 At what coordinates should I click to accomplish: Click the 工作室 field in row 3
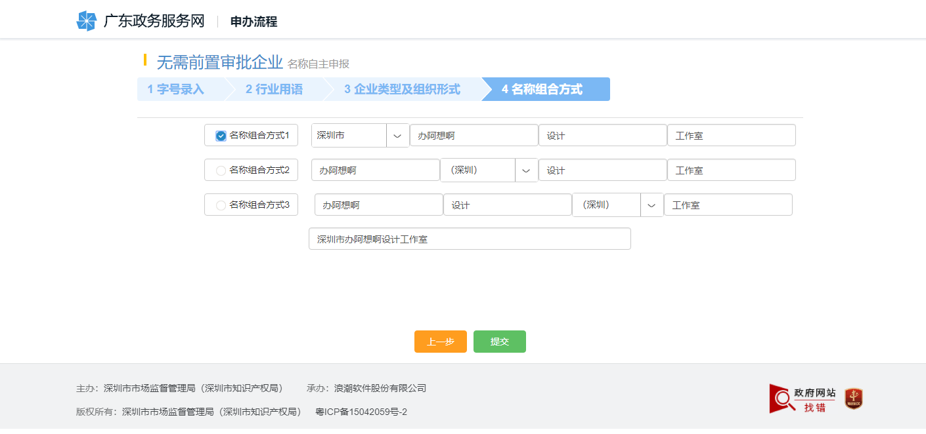tap(728, 205)
